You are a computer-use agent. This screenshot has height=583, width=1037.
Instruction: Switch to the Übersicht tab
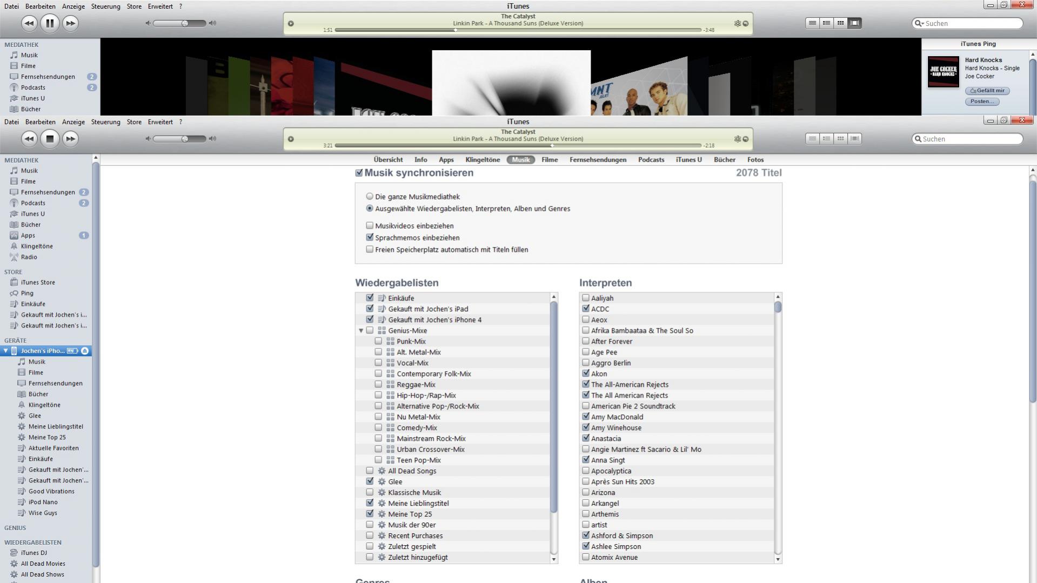tap(388, 160)
